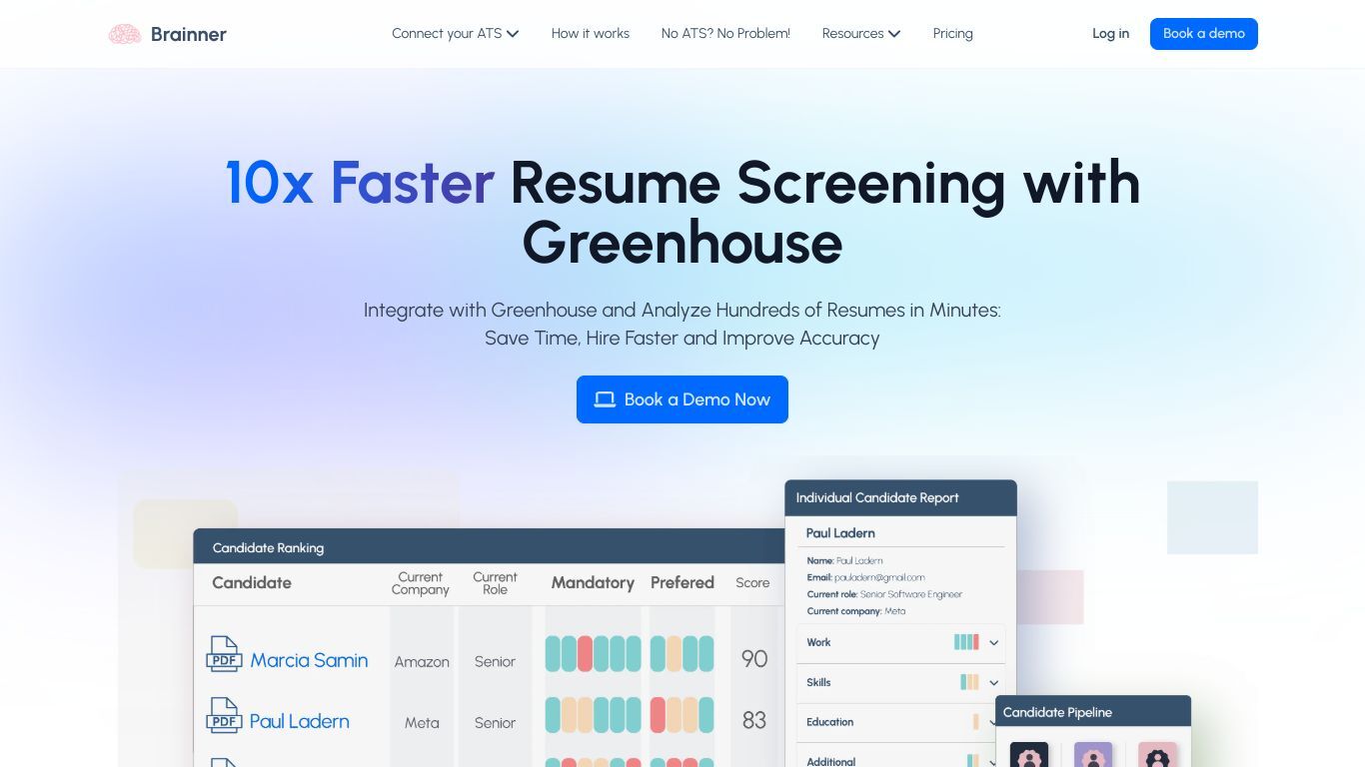
Task: Click pink avatar in Candidate Pipeline
Action: click(x=1157, y=755)
